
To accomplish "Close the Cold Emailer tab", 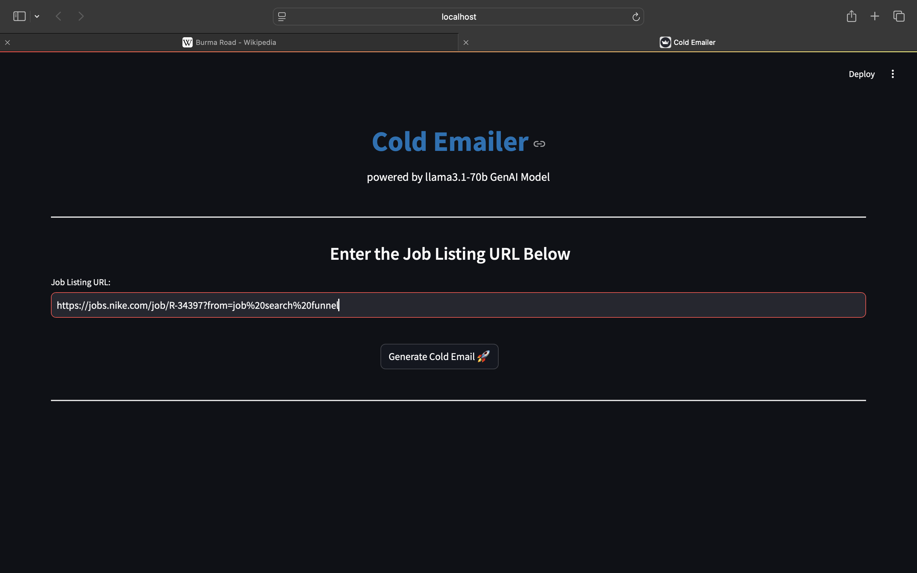I will [x=466, y=42].
